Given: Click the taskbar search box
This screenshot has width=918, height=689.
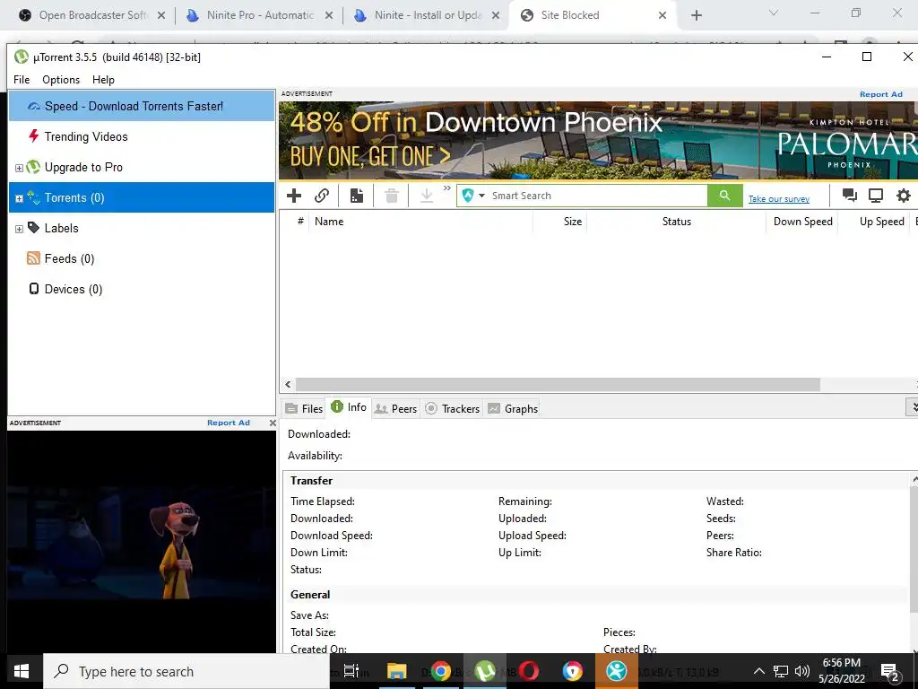Looking at the screenshot, I should (x=186, y=671).
